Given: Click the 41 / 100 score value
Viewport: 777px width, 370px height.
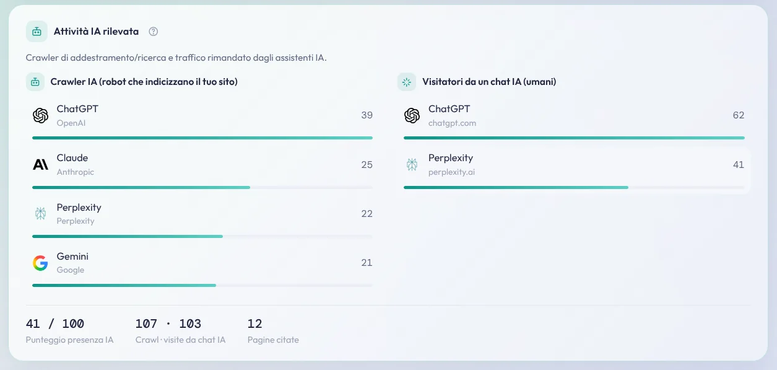Looking at the screenshot, I should [55, 324].
